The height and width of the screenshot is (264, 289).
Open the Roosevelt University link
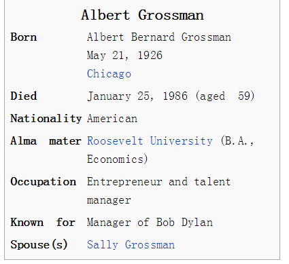[x=150, y=141]
